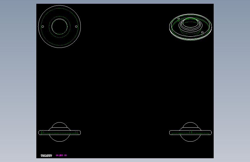This screenshot has width=250, height=162.
Task: Select the bottom-left section view with two hole pairs
Action: pos(59,132)
